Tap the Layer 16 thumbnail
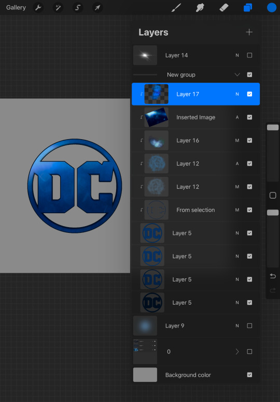Screen dimensions: 280x402 (157, 140)
